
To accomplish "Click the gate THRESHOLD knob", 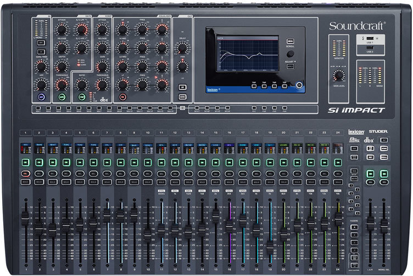I will tap(62, 84).
